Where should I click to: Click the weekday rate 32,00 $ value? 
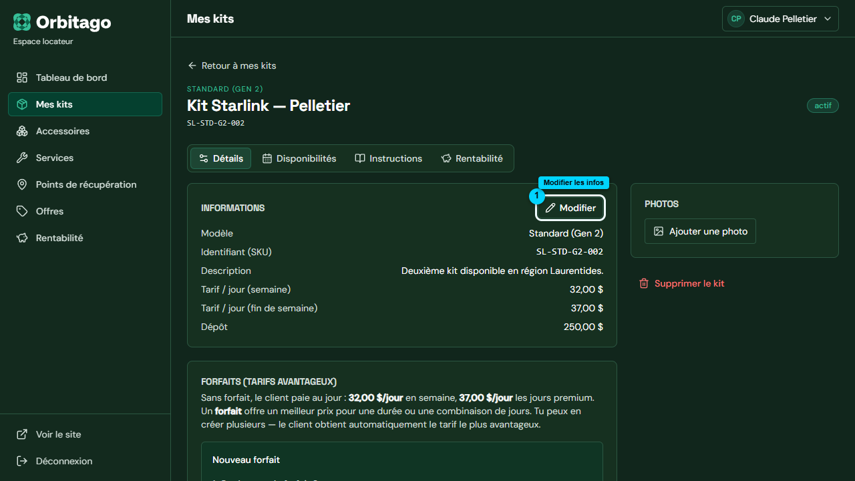586,289
